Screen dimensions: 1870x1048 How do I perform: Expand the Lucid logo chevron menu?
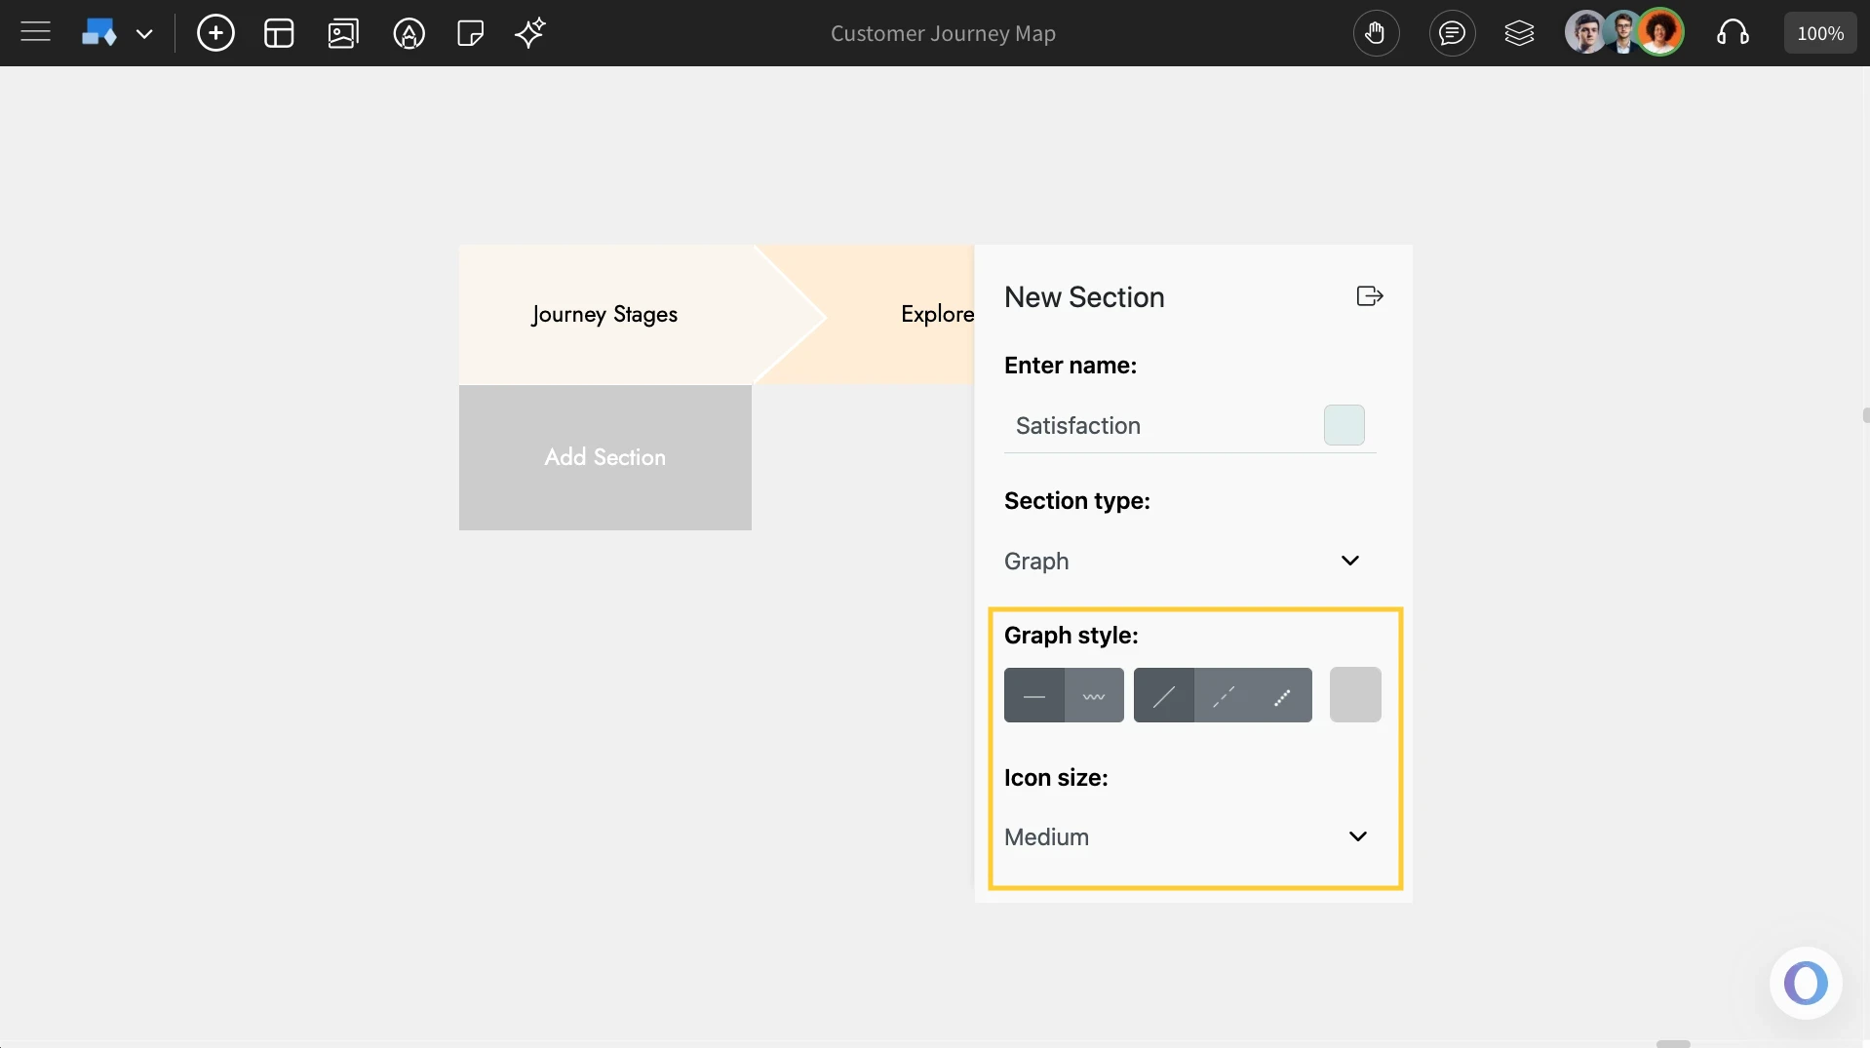(x=146, y=32)
